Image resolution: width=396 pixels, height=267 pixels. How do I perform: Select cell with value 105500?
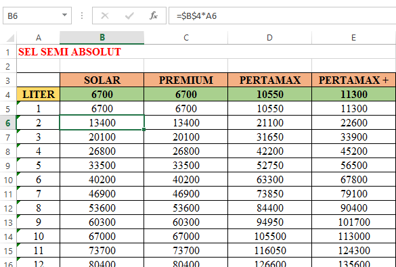click(x=269, y=236)
